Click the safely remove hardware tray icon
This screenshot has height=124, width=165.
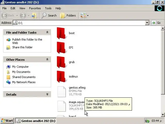coord(147,121)
